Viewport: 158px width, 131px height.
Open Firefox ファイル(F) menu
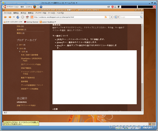(x=7, y=13)
